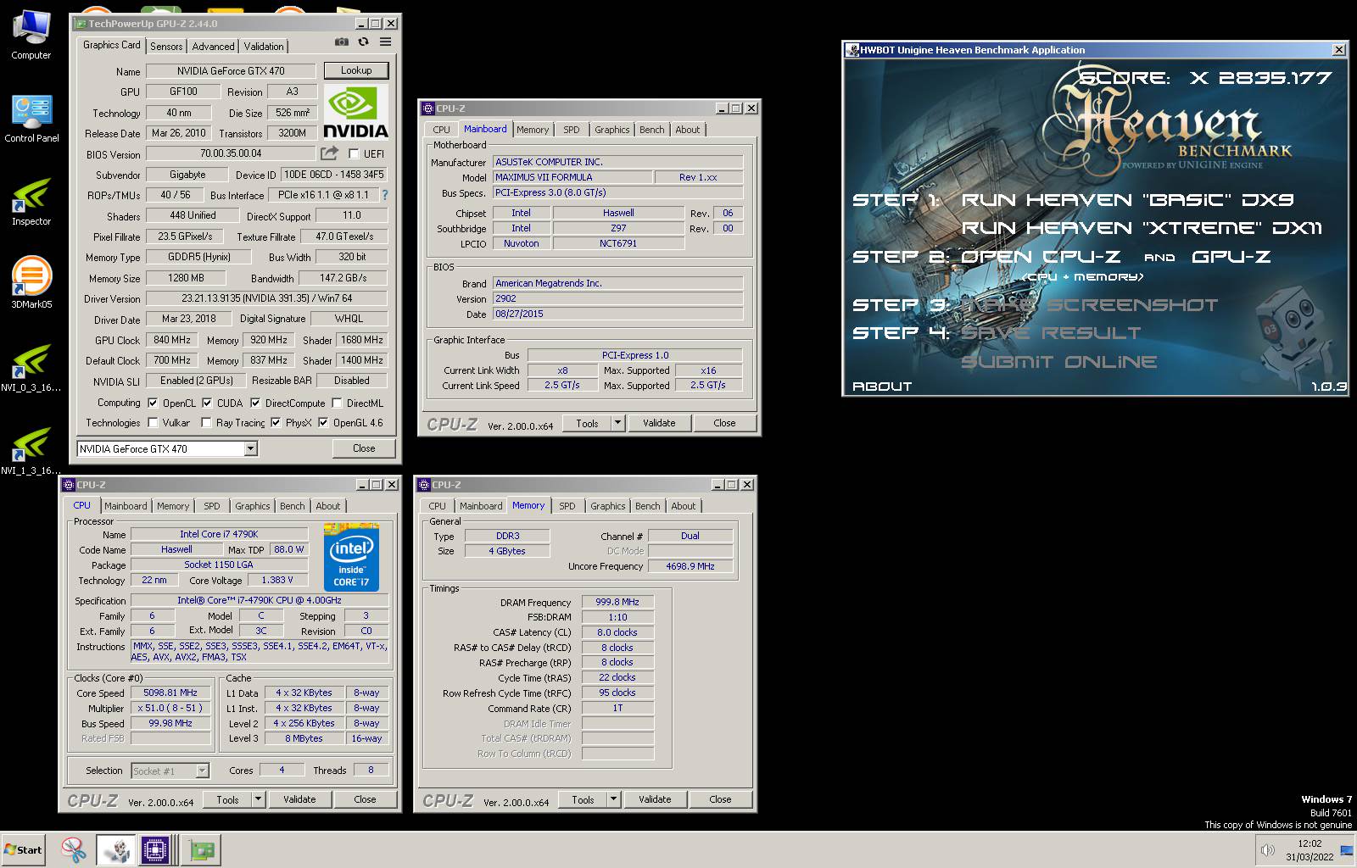The height and width of the screenshot is (868, 1357).
Task: Toggle the OpenCL checkbox
Action: [x=153, y=403]
